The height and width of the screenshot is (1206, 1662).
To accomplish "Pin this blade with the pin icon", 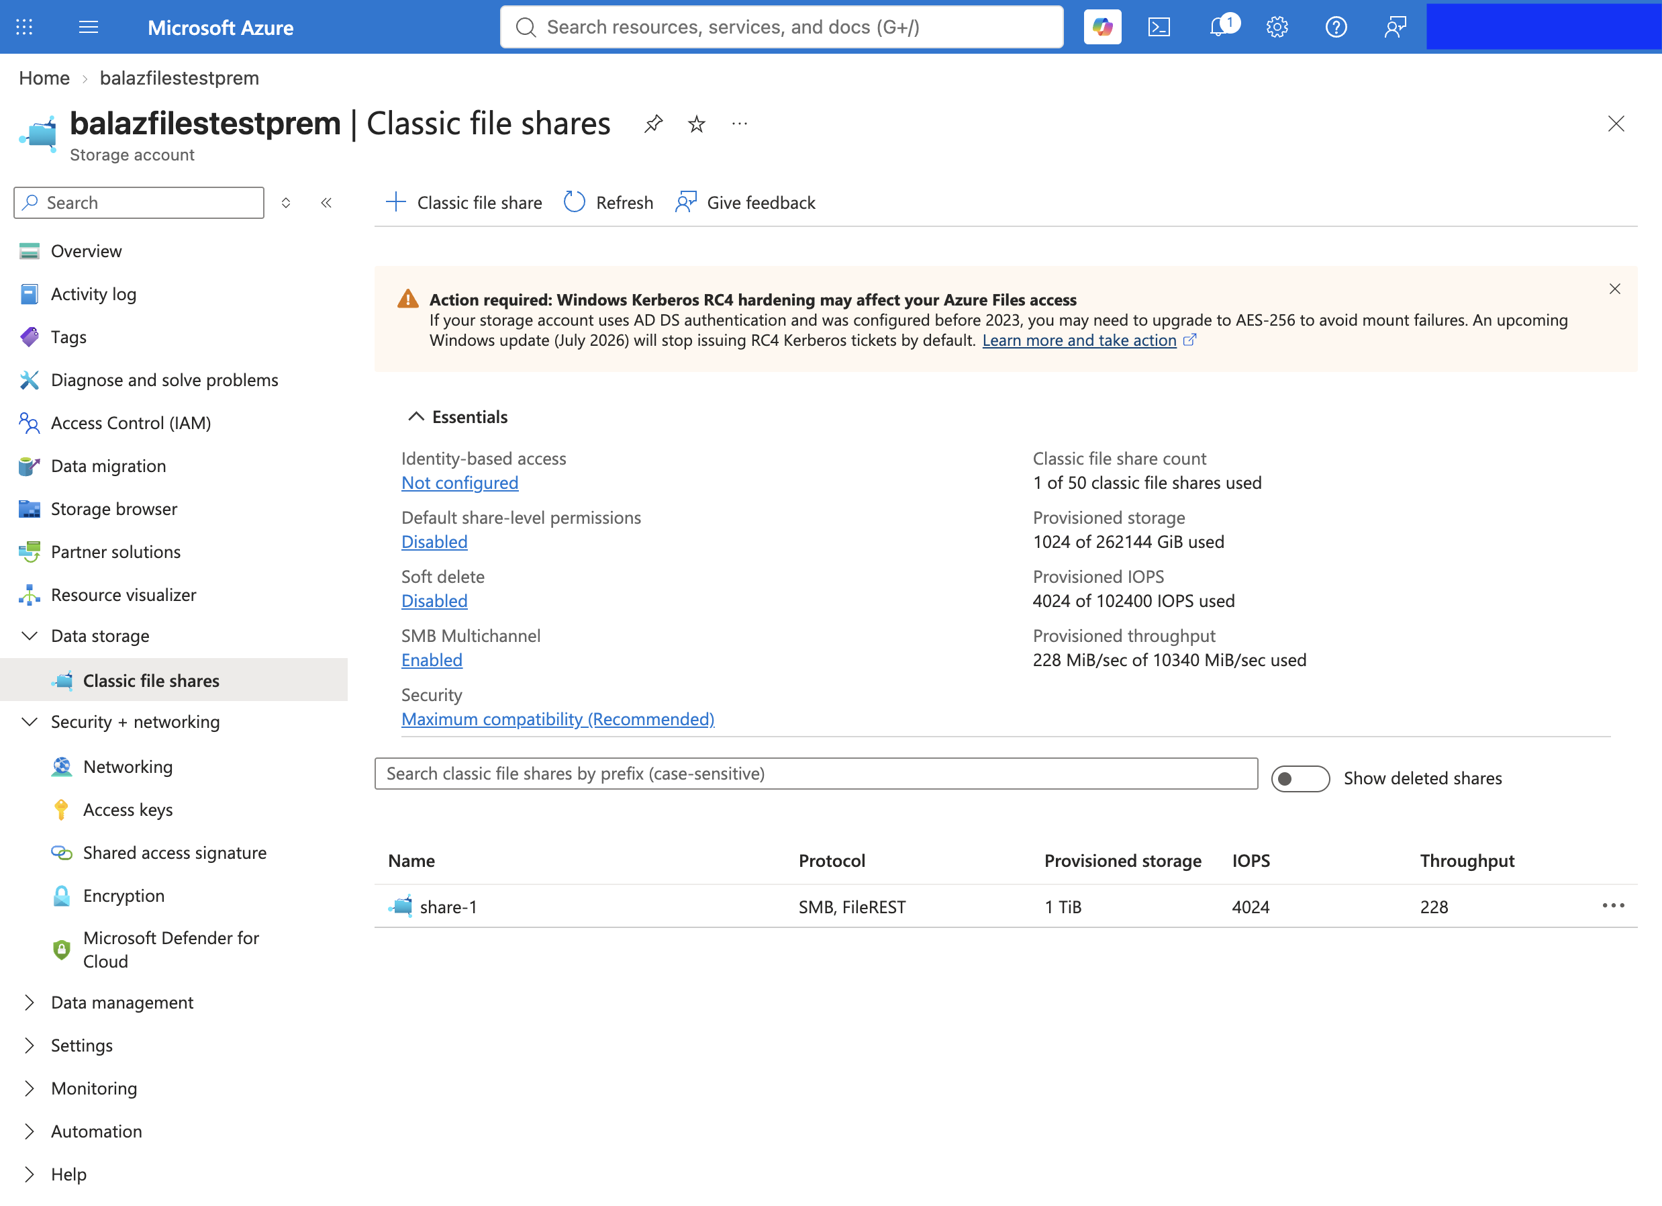I will 653,124.
